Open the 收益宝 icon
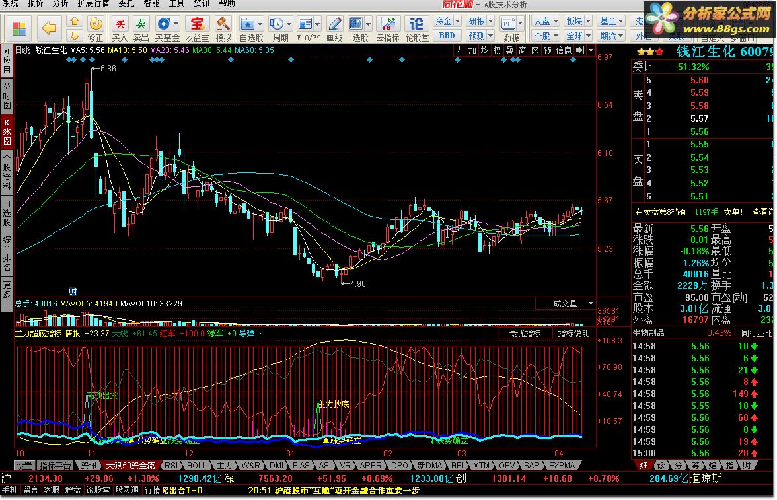Image resolution: width=777 pixels, height=500 pixels. pyautogui.click(x=197, y=28)
